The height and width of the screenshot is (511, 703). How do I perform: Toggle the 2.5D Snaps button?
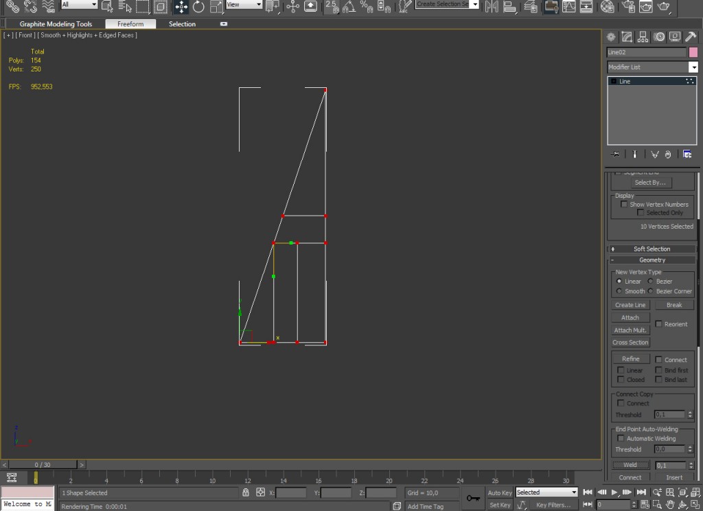point(332,6)
